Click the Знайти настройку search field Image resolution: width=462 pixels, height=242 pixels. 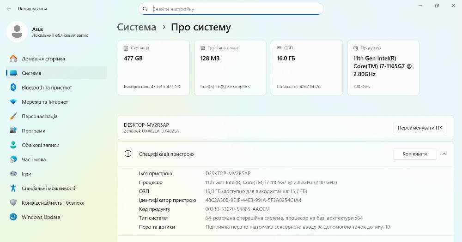[231, 9]
